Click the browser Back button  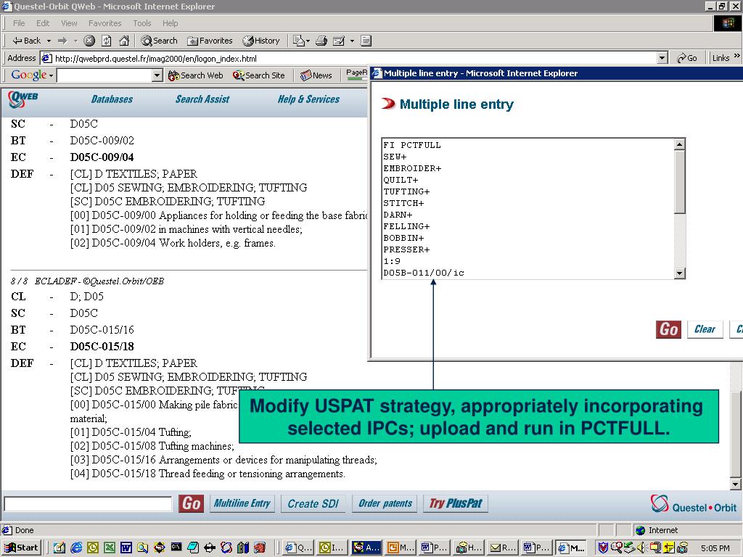click(x=27, y=41)
